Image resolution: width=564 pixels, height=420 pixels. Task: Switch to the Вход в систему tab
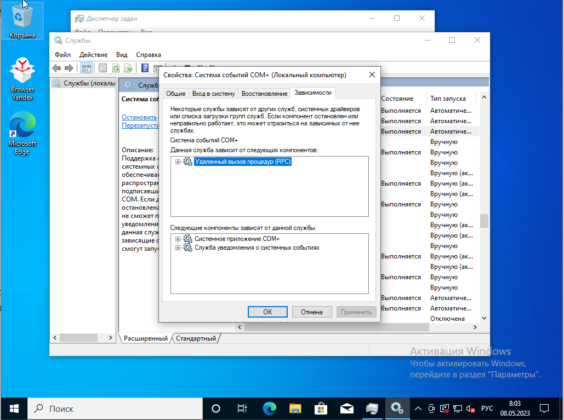click(213, 94)
